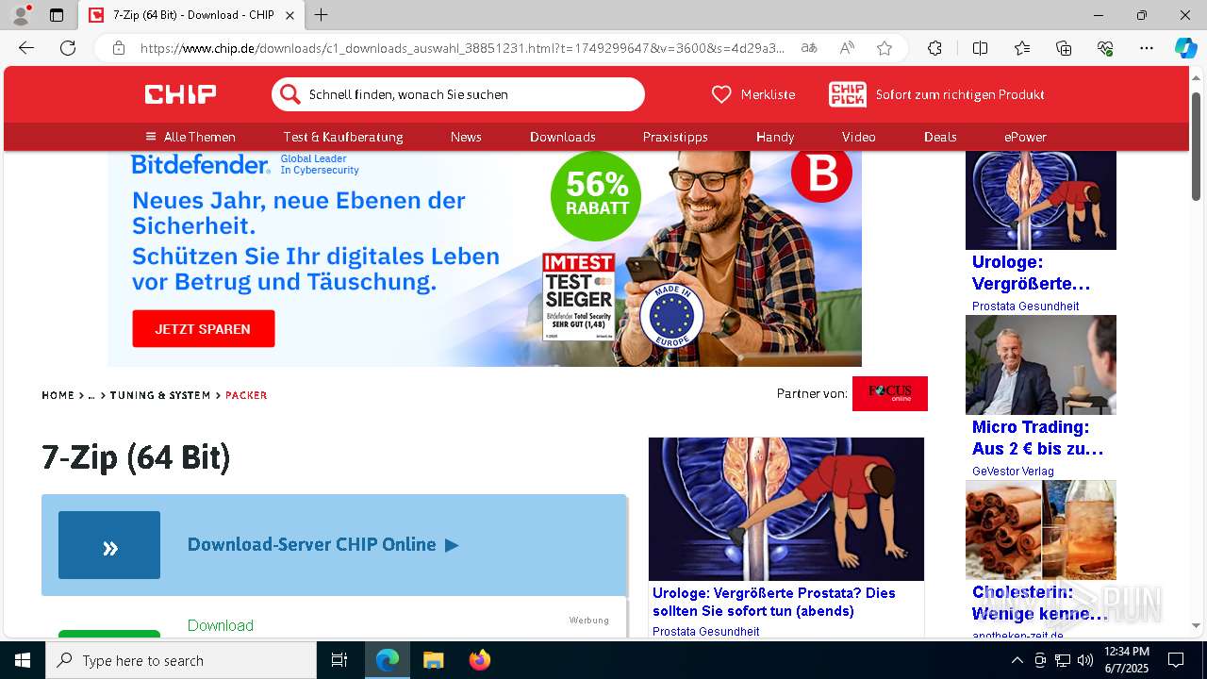
Task: Open Copilot sidebar icon
Action: 1185,48
